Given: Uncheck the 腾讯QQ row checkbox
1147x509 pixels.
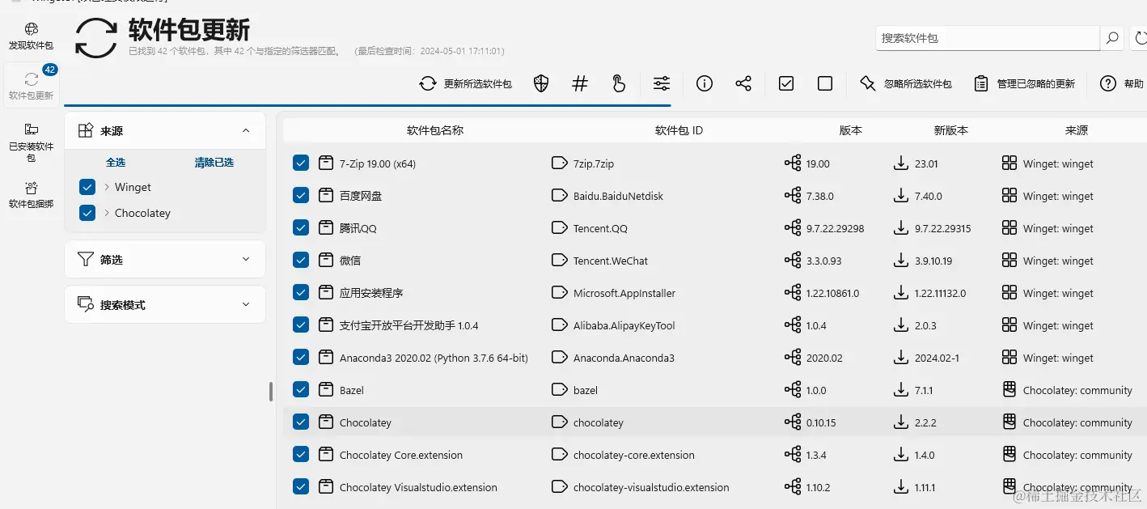Looking at the screenshot, I should click(301, 228).
